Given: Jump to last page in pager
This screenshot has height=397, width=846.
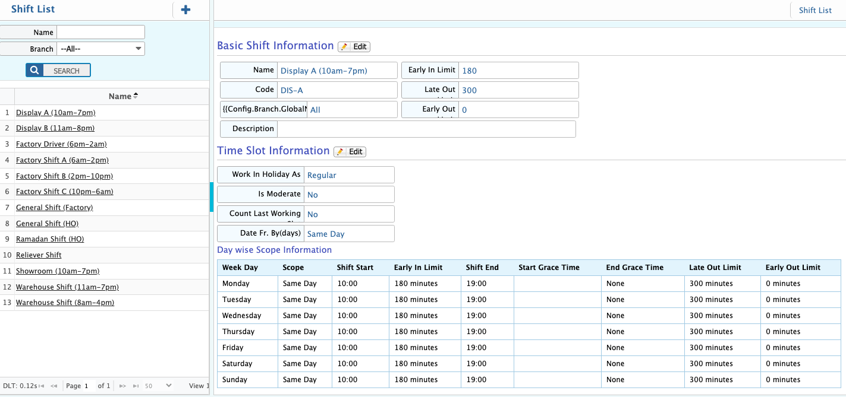Looking at the screenshot, I should tap(136, 386).
